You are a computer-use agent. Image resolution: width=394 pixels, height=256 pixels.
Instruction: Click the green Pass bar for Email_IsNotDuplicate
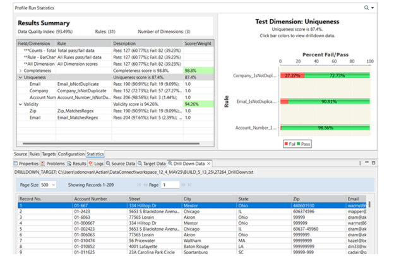pos(328,101)
